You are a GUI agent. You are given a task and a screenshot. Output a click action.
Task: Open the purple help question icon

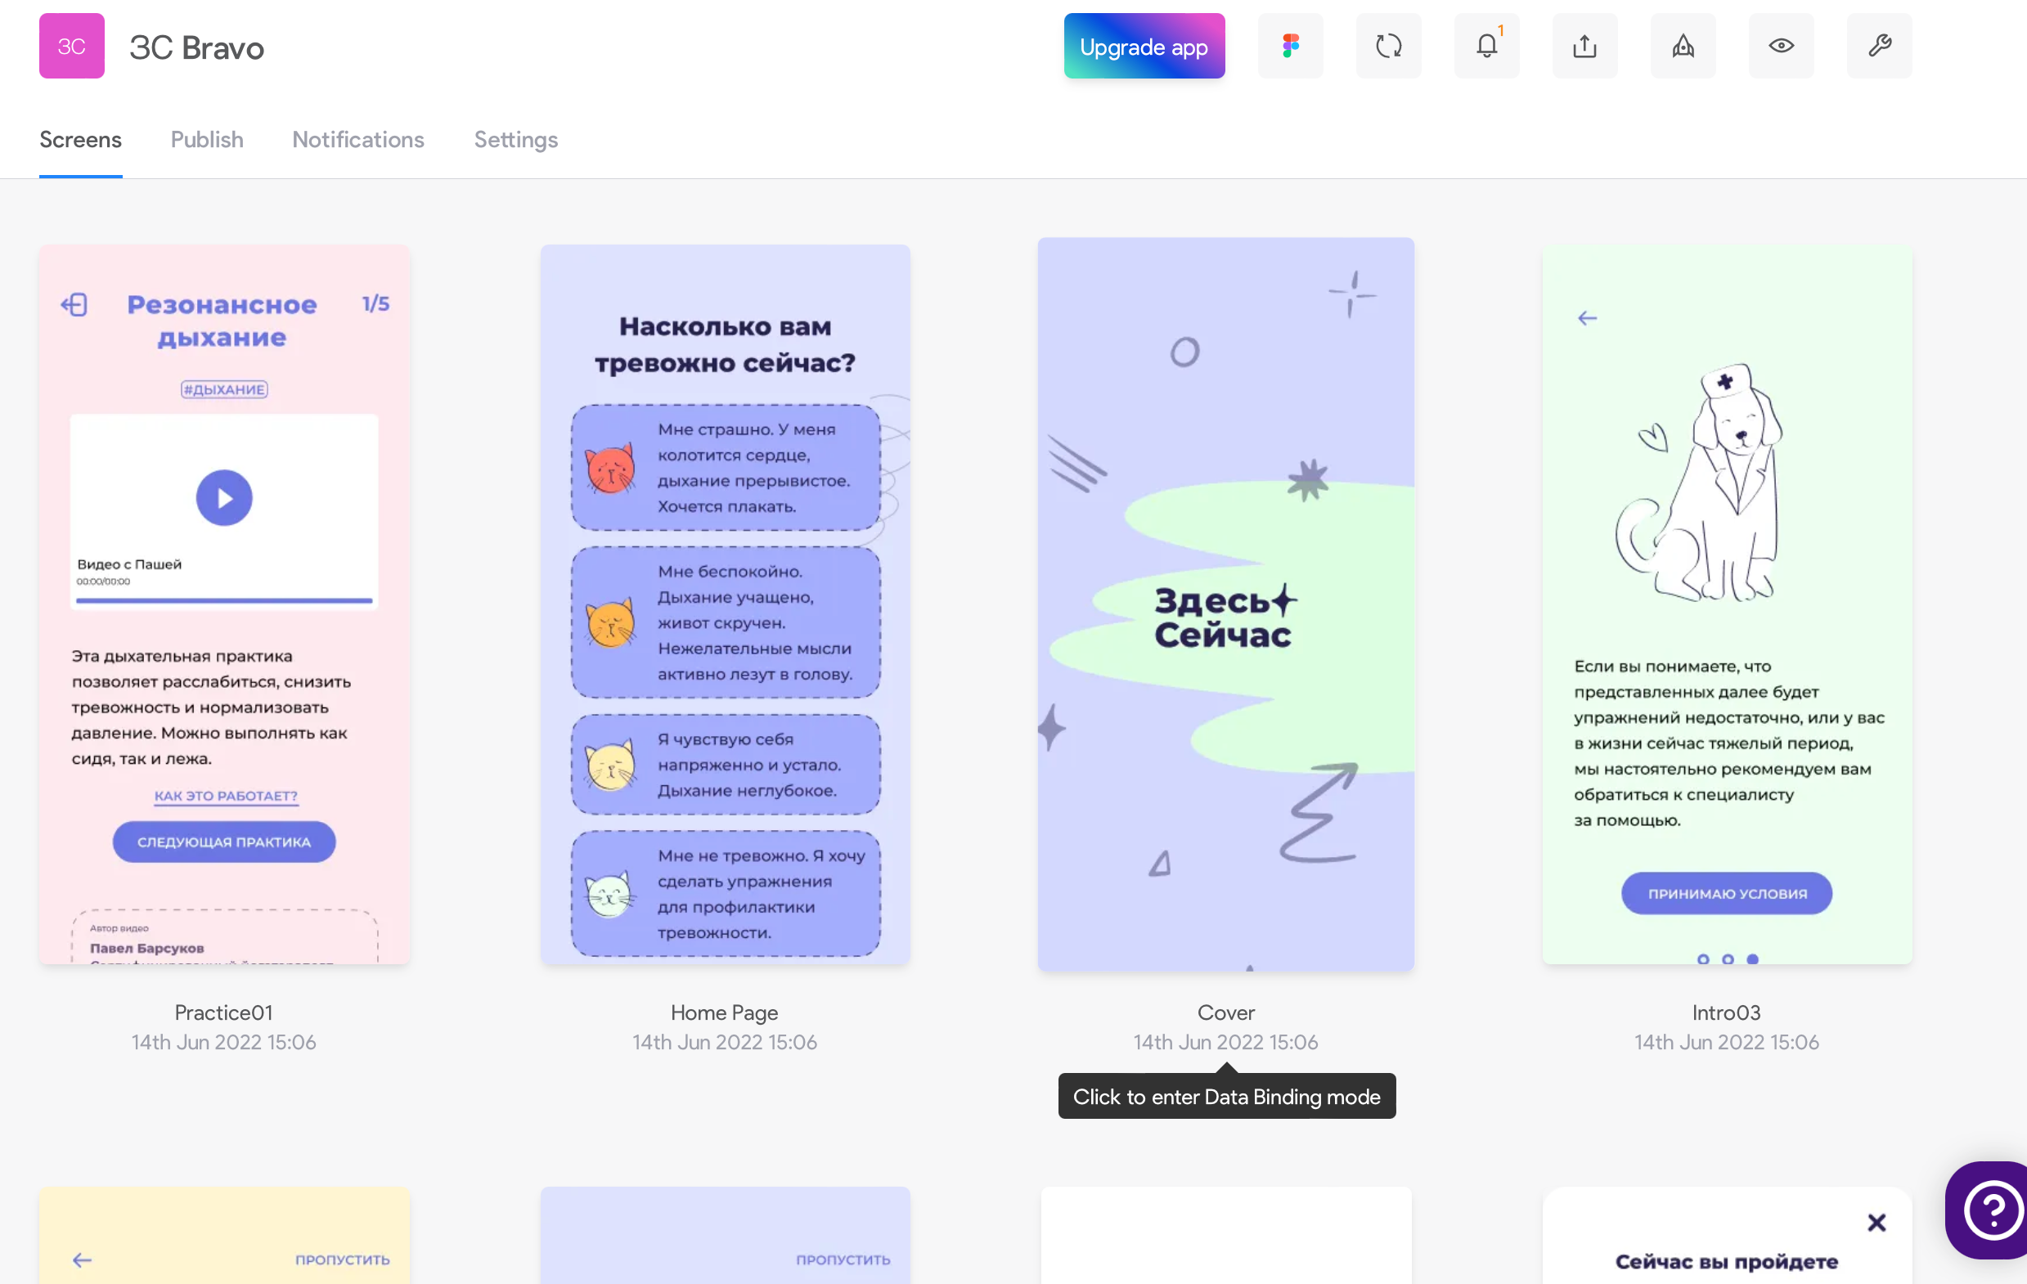coord(1993,1210)
